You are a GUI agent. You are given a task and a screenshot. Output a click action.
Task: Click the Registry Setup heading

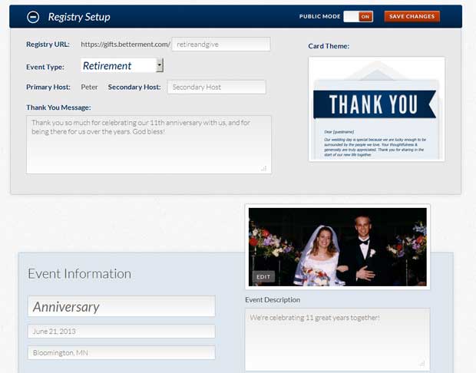pos(79,17)
